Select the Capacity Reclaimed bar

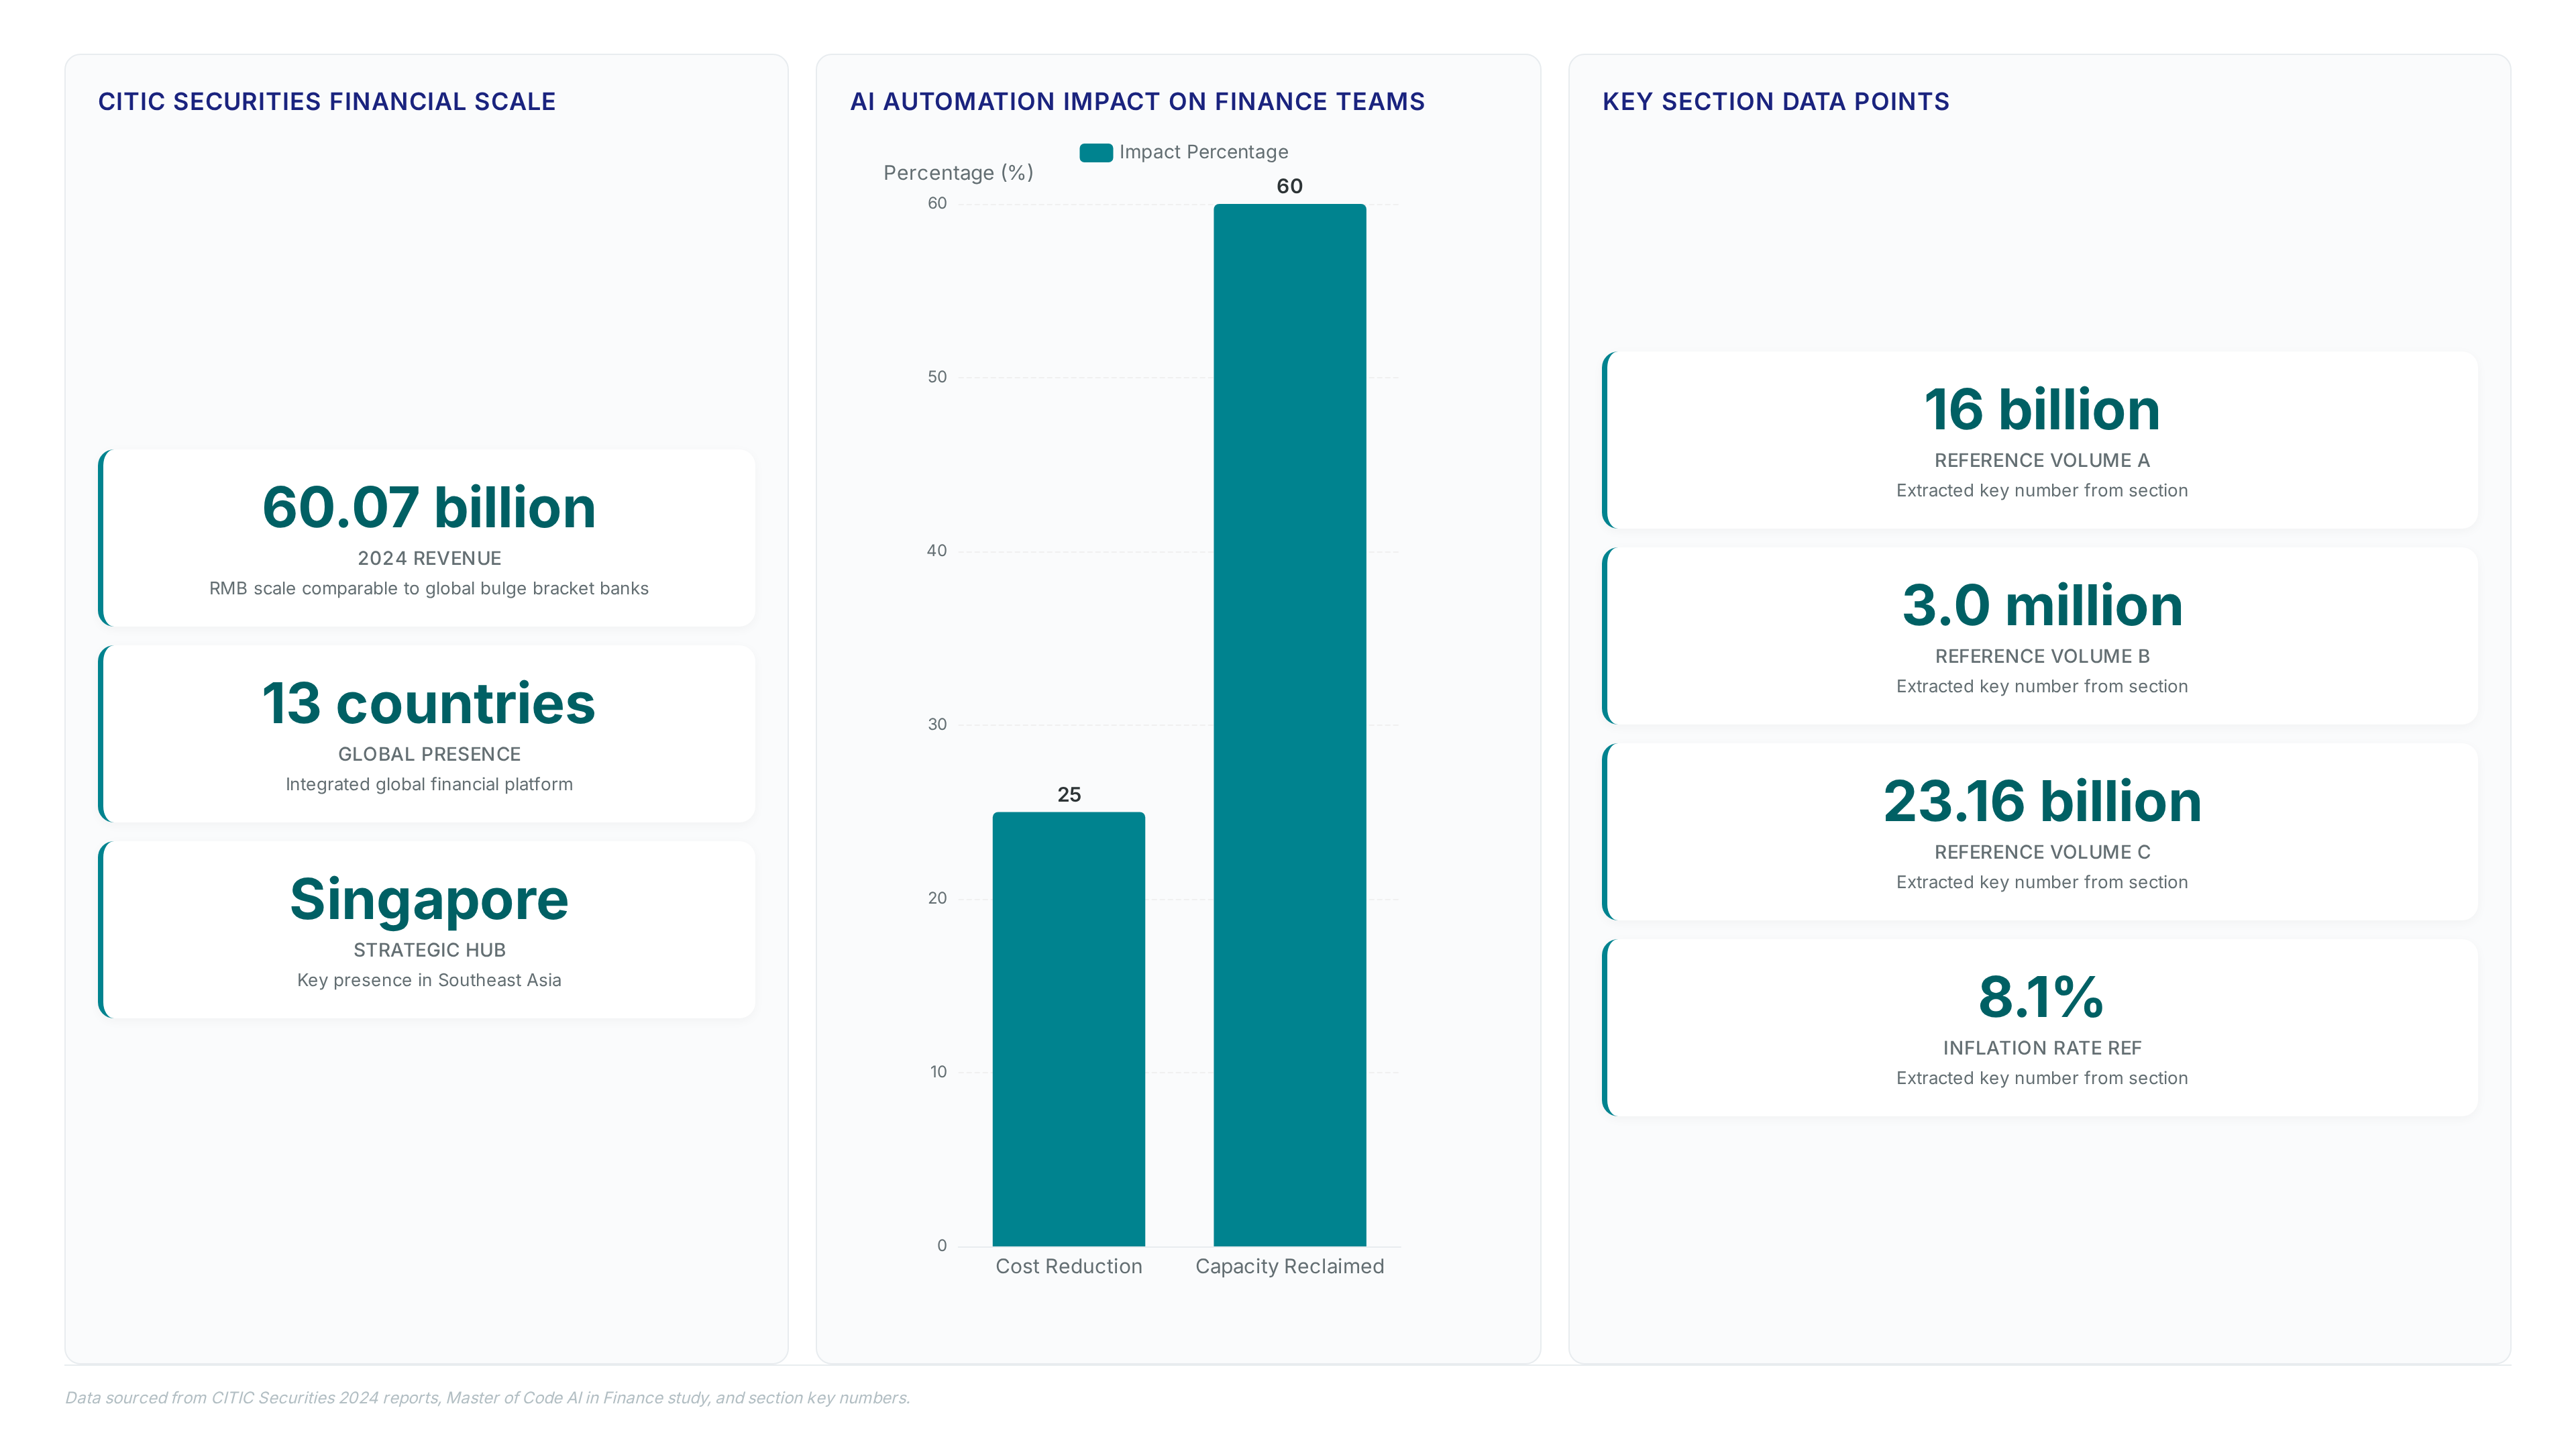[1289, 724]
